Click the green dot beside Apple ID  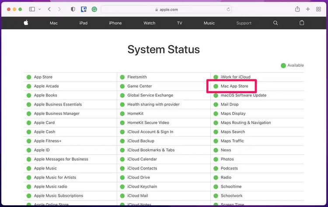(29, 150)
